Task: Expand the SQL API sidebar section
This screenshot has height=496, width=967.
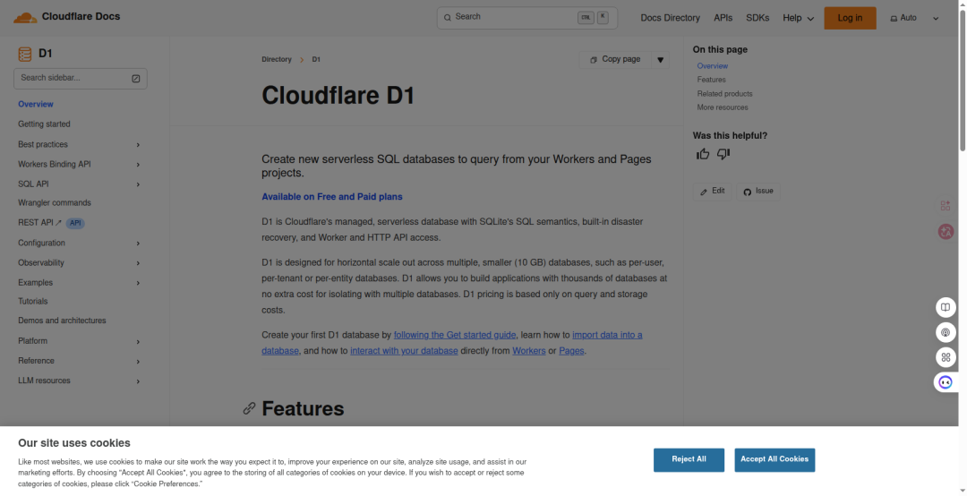Action: point(138,184)
